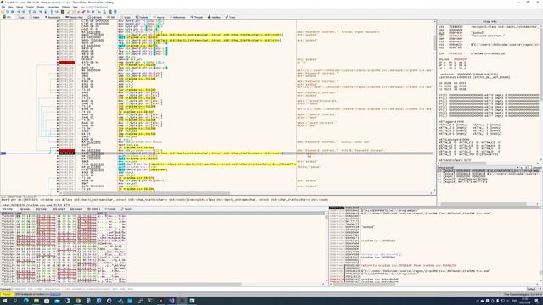Pause execution using the toolbar pause icon
543x305 pixels.
23,12
